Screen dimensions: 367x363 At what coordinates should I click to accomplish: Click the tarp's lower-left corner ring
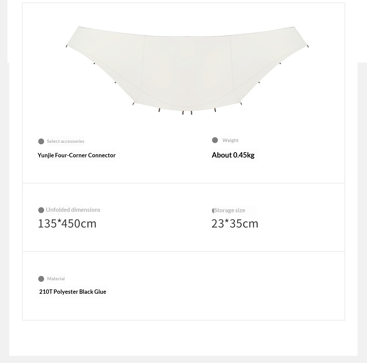pos(133,104)
